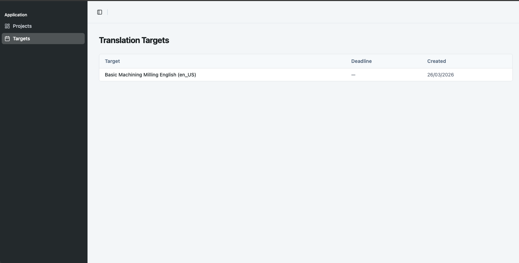Click the empty deadline dash cell
Screen dimensions: 519x263
pos(353,75)
